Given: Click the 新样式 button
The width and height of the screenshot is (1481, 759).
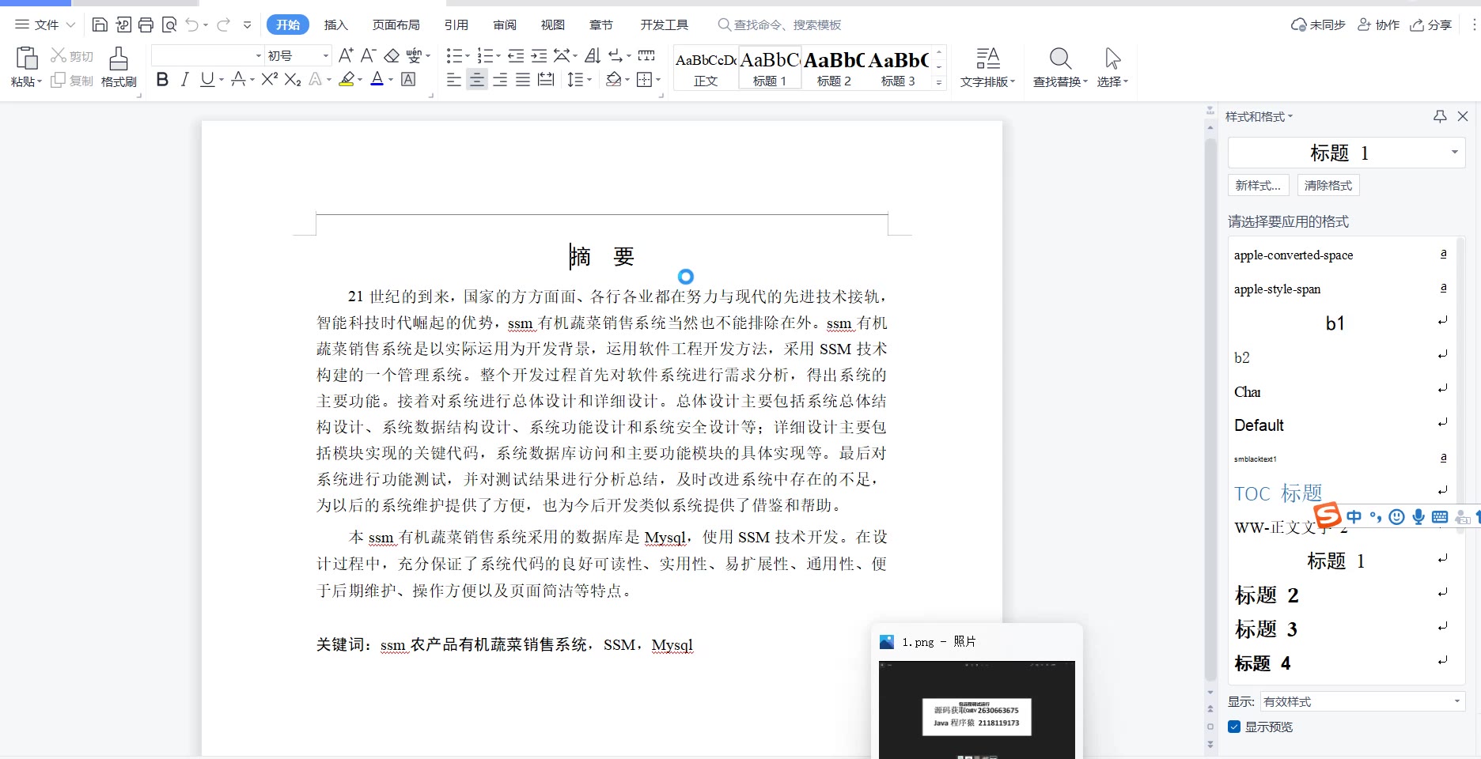Looking at the screenshot, I should click(1258, 185).
